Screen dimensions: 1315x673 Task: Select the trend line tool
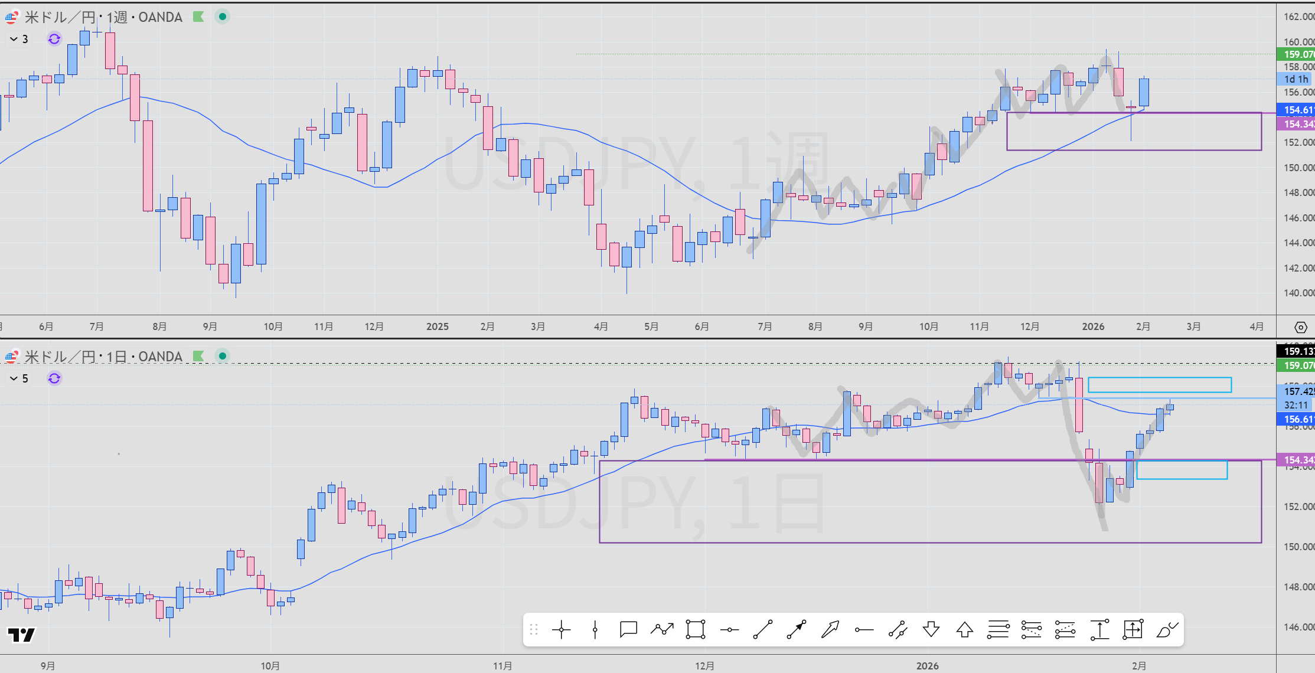763,630
